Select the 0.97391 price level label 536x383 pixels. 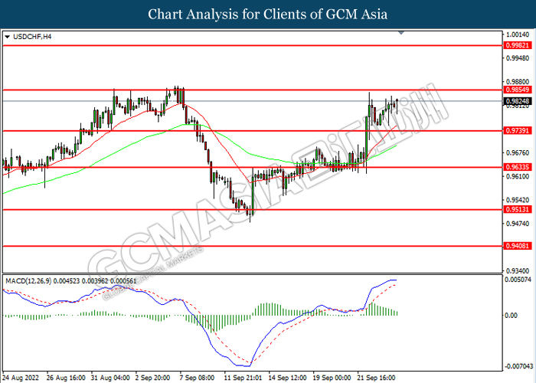pos(518,131)
